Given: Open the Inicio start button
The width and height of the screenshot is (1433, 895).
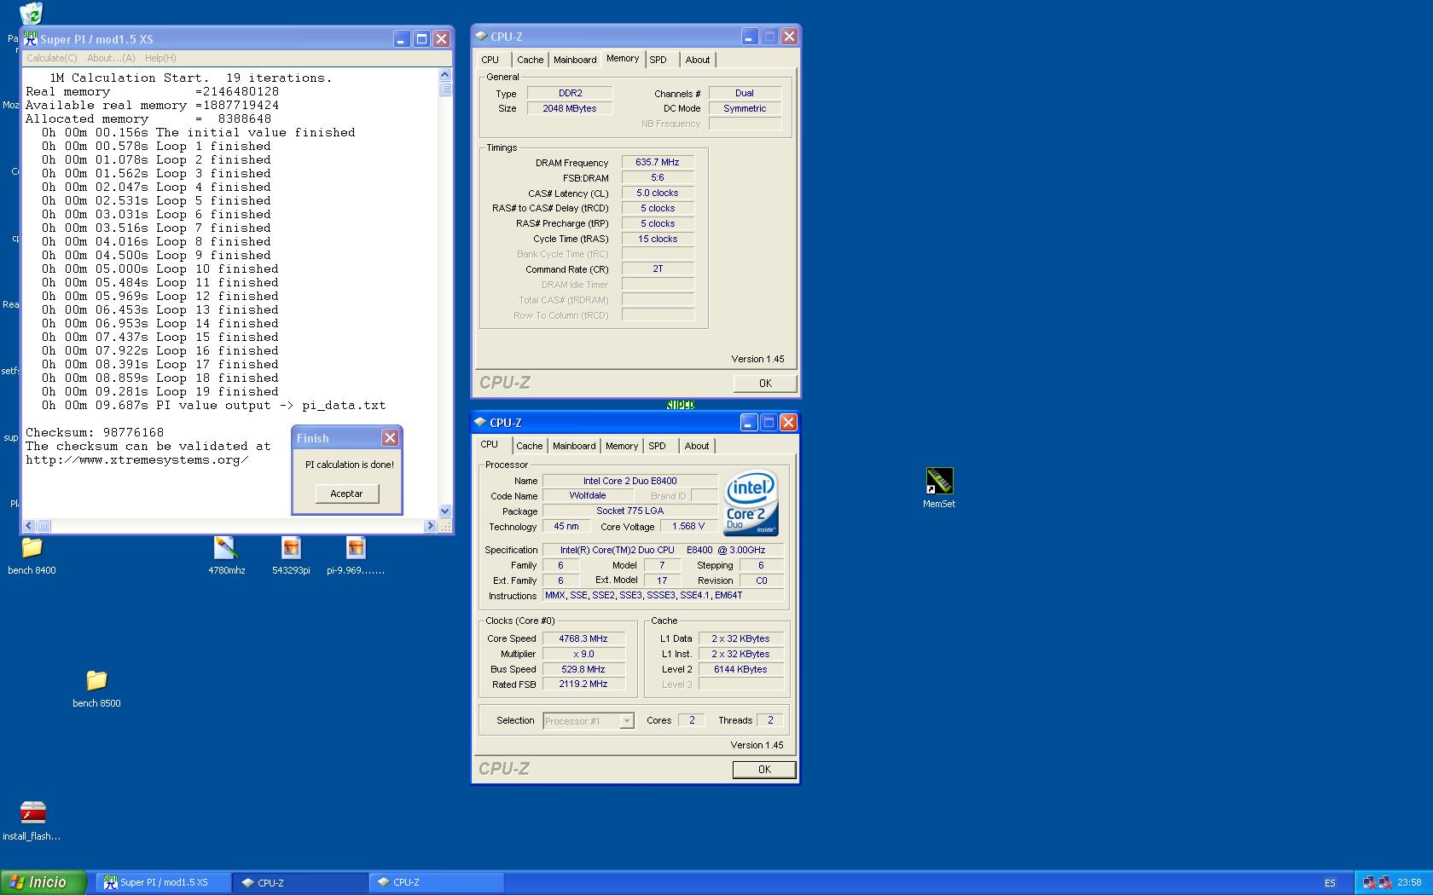Looking at the screenshot, I should [x=43, y=882].
